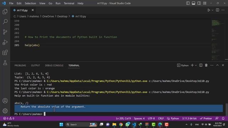Maximize the panel with the up chevron

[217, 65]
